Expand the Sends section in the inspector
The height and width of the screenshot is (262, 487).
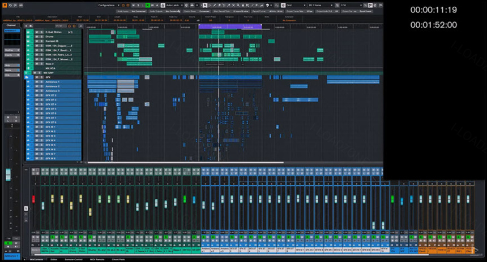pos(12,71)
